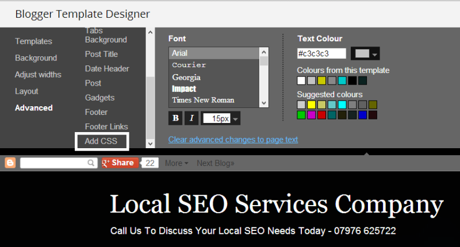Pick the blue suggested colour swatch

[x=363, y=115]
